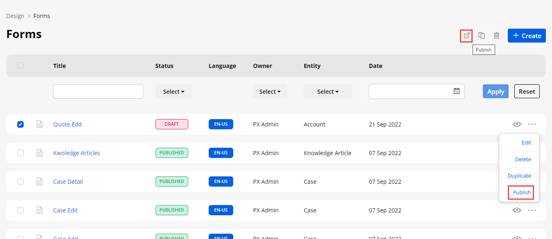Open the Entity filter Select dropdown
Image resolution: width=552 pixels, height=239 pixels.
328,92
